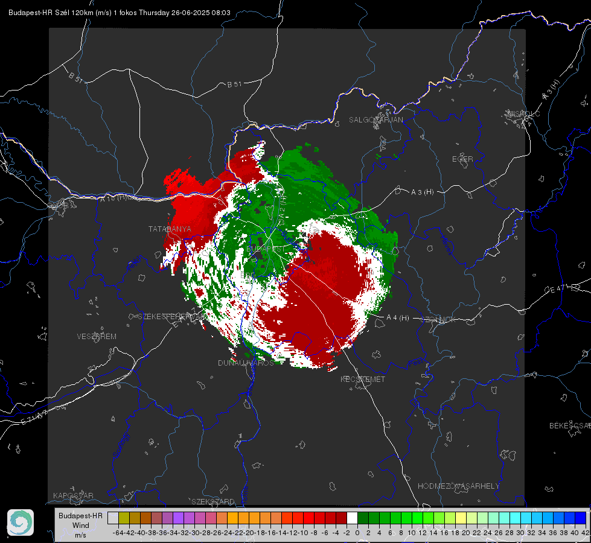Choose the bright lime swatch between 10 and 12

(417, 518)
